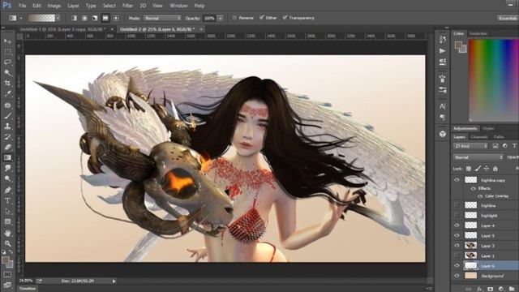Select the Zoom tool
This screenshot has width=519, height=292.
tap(7, 243)
